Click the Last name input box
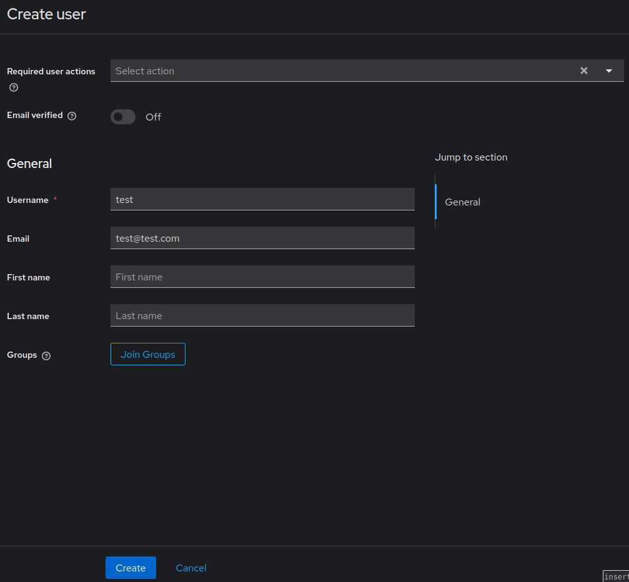Viewport: 629px width, 582px height. pos(262,315)
